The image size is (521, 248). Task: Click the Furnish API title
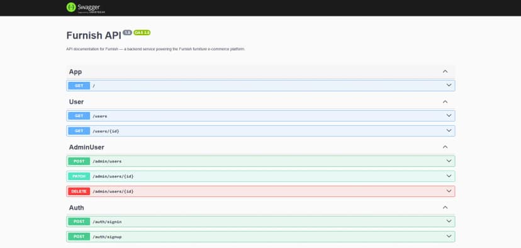(x=94, y=36)
